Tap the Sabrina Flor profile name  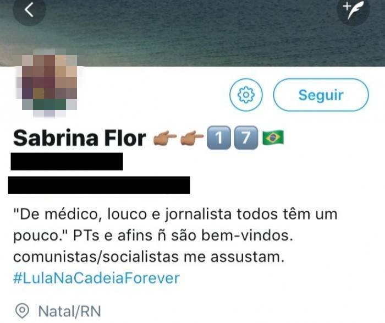[x=80, y=138]
